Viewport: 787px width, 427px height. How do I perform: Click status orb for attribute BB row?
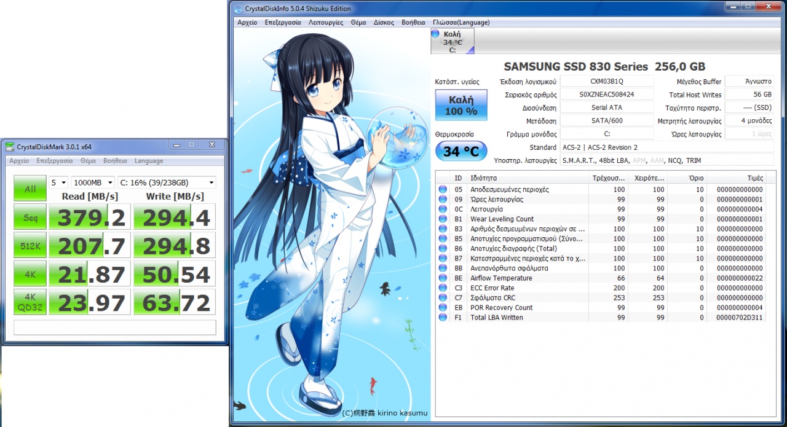tap(443, 268)
